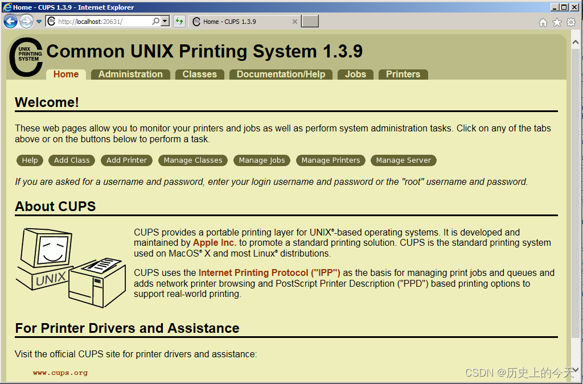Click the browser Forward arrow button
Screen dimensions: 583x384
pyautogui.click(x=26, y=22)
